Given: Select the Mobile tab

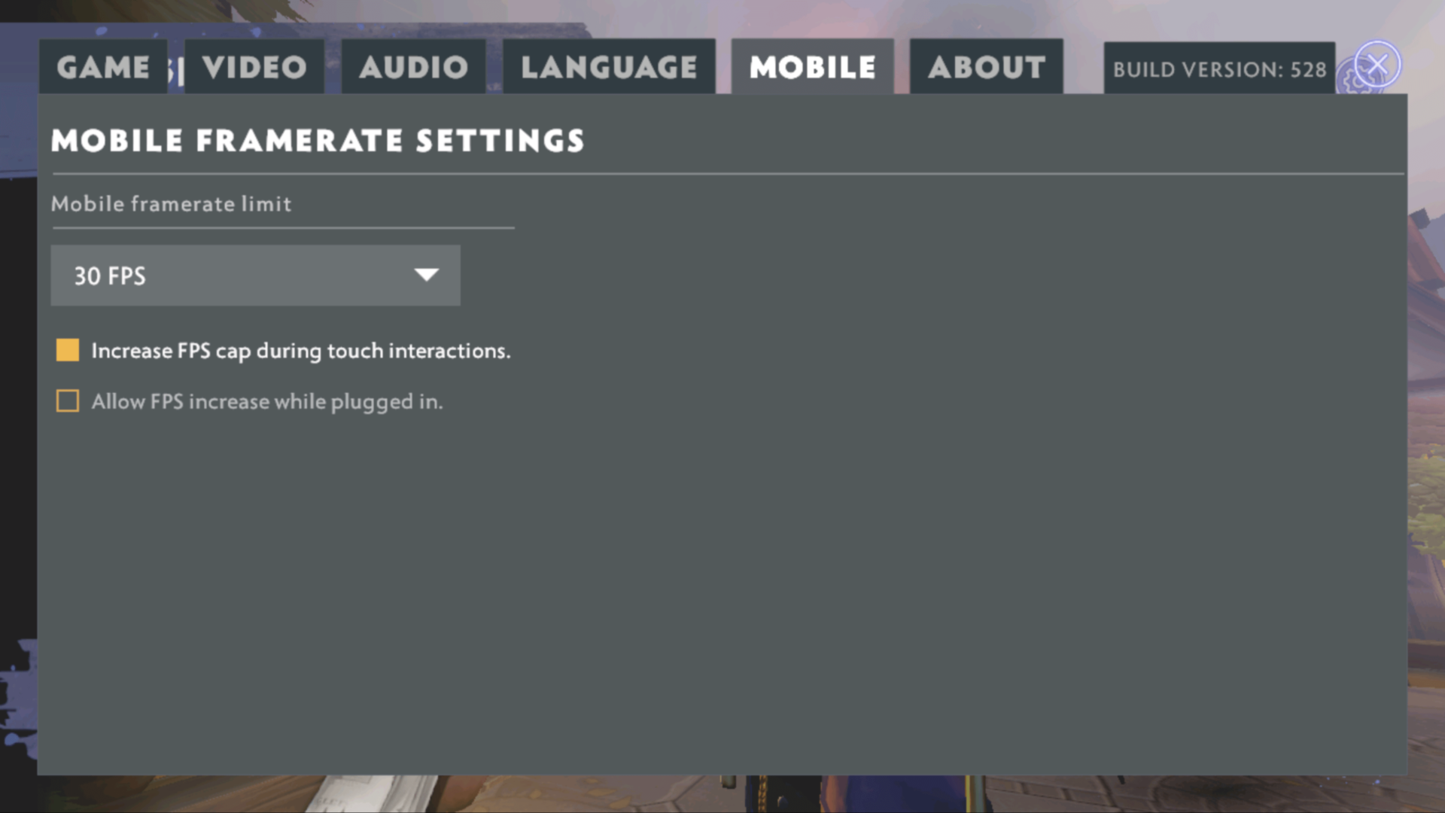Looking at the screenshot, I should 813,67.
